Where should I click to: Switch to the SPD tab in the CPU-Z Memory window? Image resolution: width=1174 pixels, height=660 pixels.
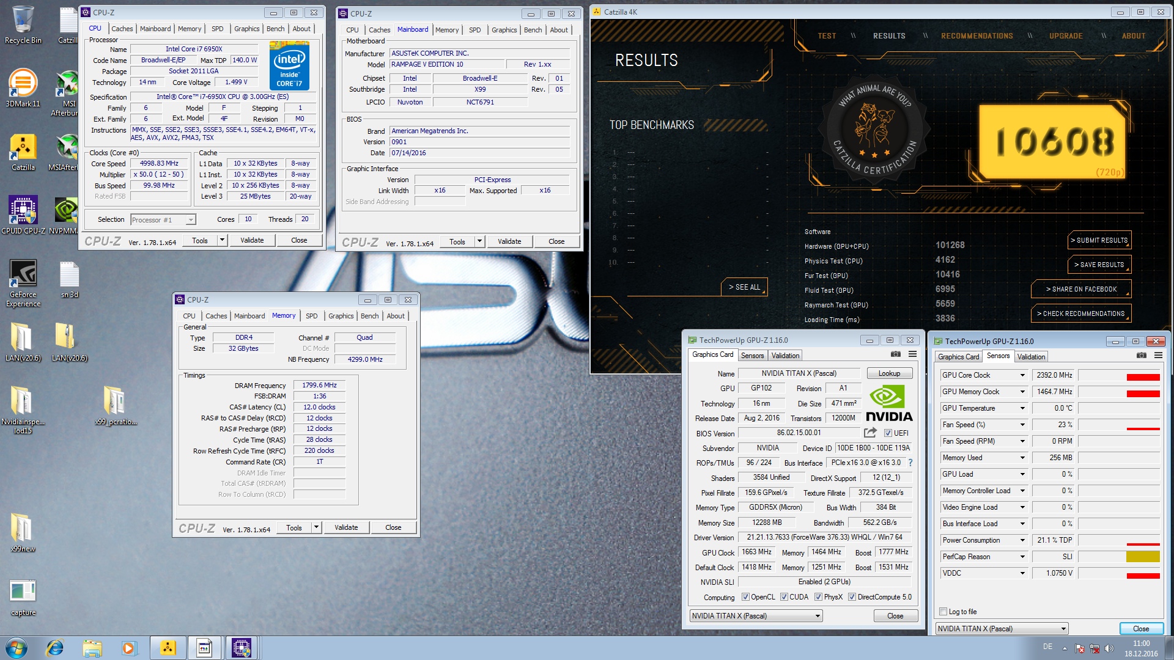311,316
